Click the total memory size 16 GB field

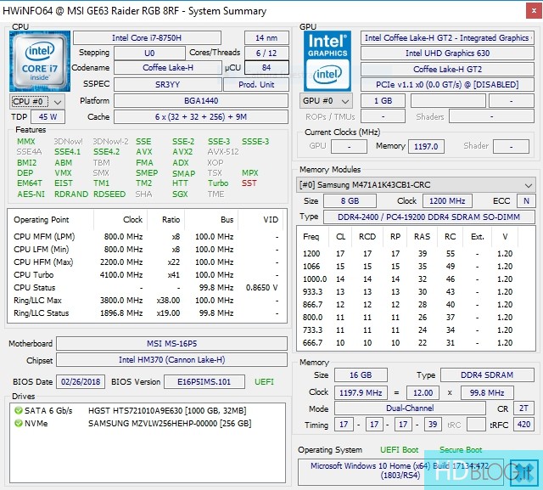click(x=361, y=375)
